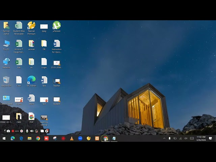Open legacy Edge blue e taskbar icon
This screenshot has width=216, height=162.
coord(21,138)
